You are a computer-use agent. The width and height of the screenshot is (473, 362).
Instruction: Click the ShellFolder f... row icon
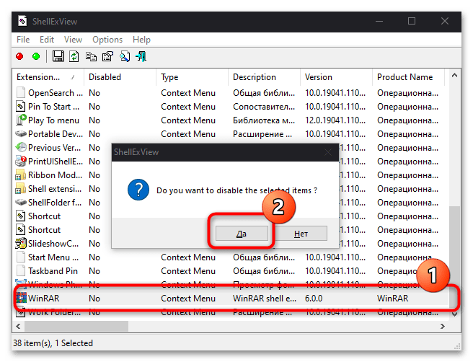click(x=21, y=202)
